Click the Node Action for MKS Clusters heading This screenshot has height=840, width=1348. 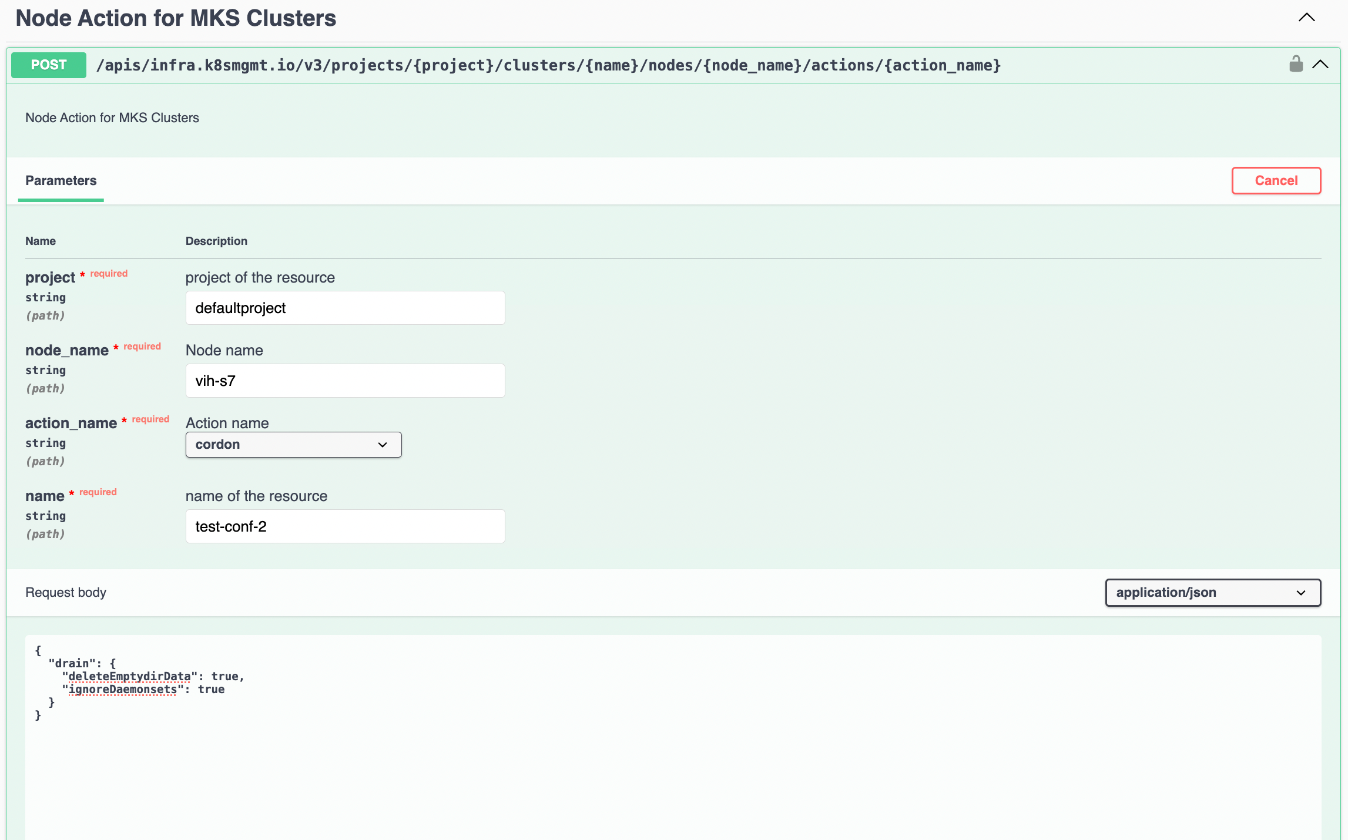(x=176, y=18)
